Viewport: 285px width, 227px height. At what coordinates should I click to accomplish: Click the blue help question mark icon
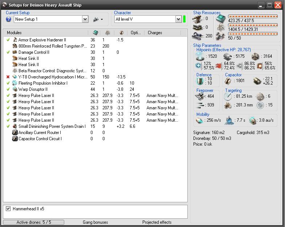(8, 19)
